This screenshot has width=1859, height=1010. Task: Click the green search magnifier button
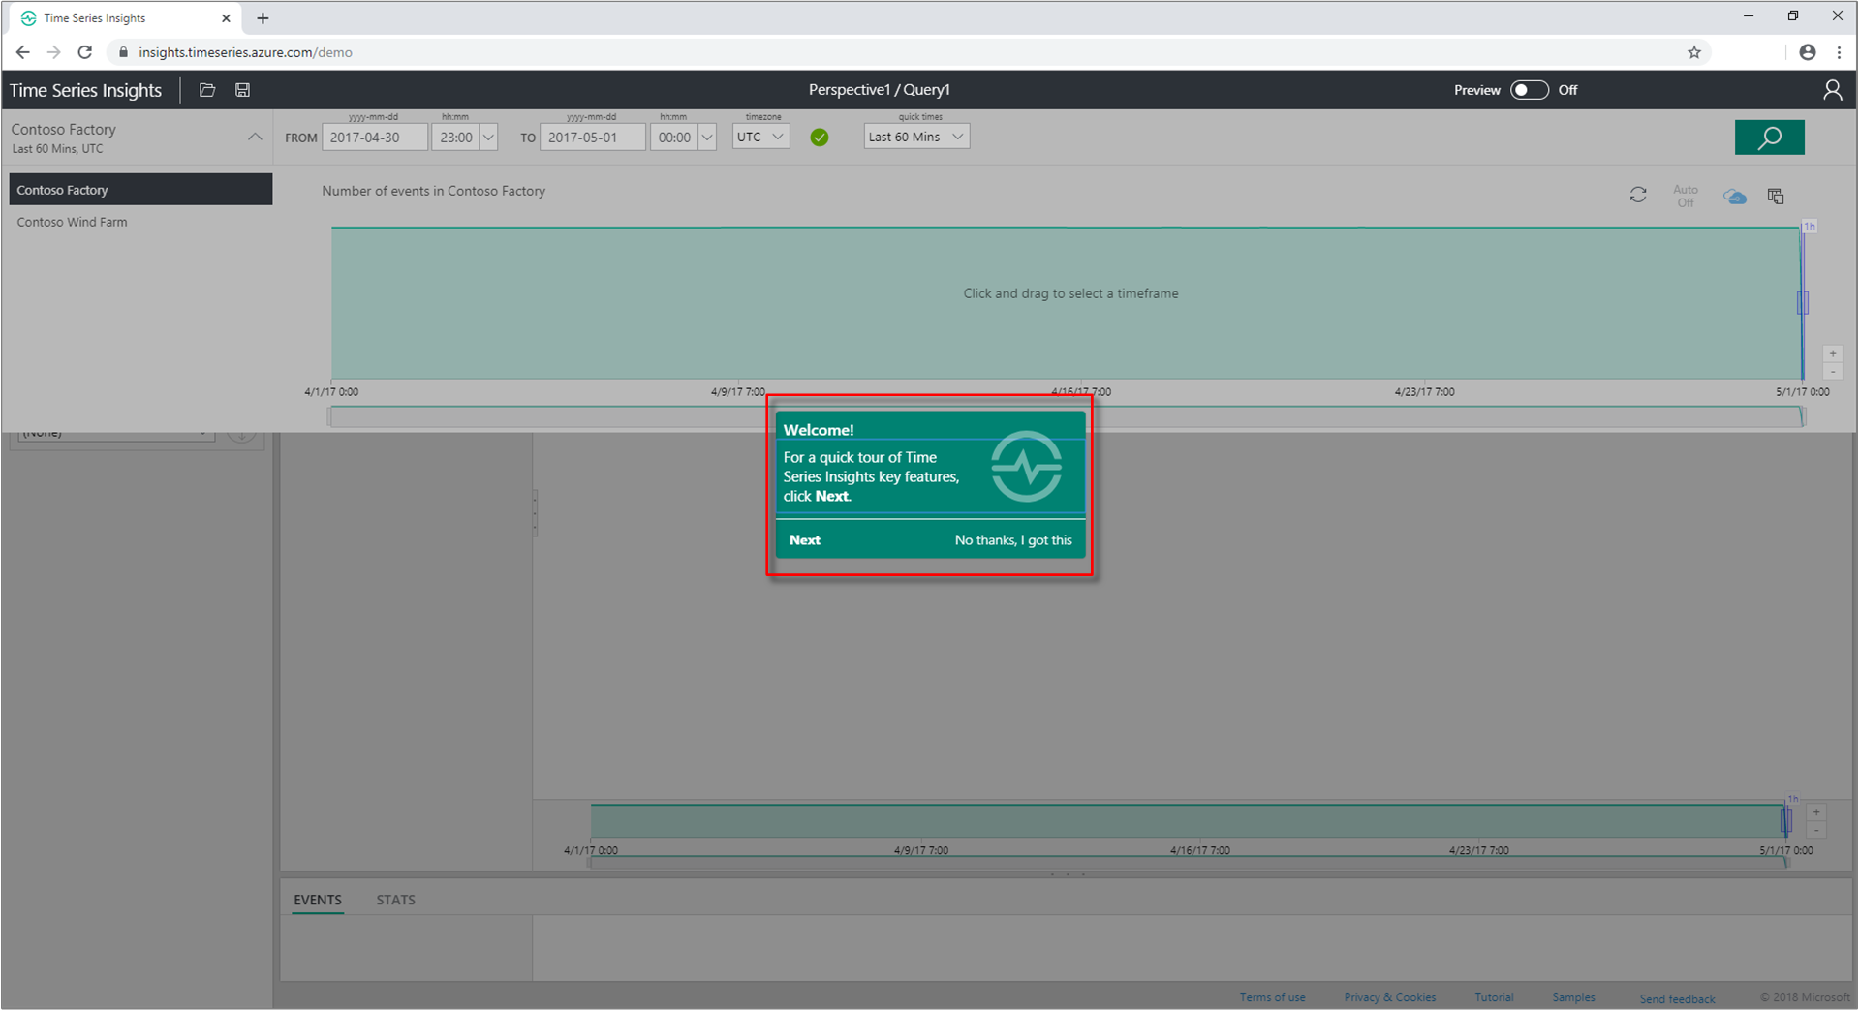click(x=1769, y=138)
